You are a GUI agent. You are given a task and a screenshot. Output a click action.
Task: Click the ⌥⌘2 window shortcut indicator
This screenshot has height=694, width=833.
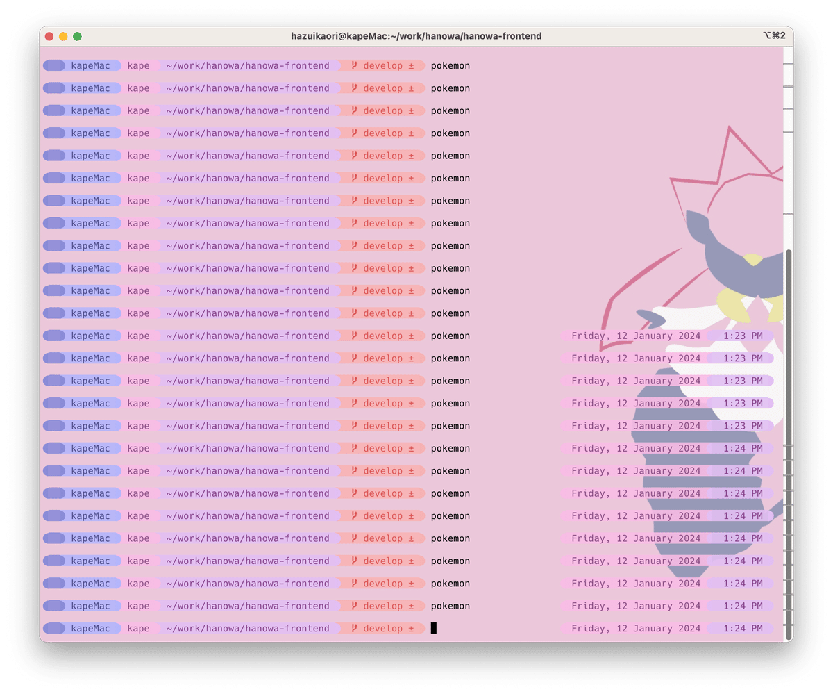[x=773, y=35]
